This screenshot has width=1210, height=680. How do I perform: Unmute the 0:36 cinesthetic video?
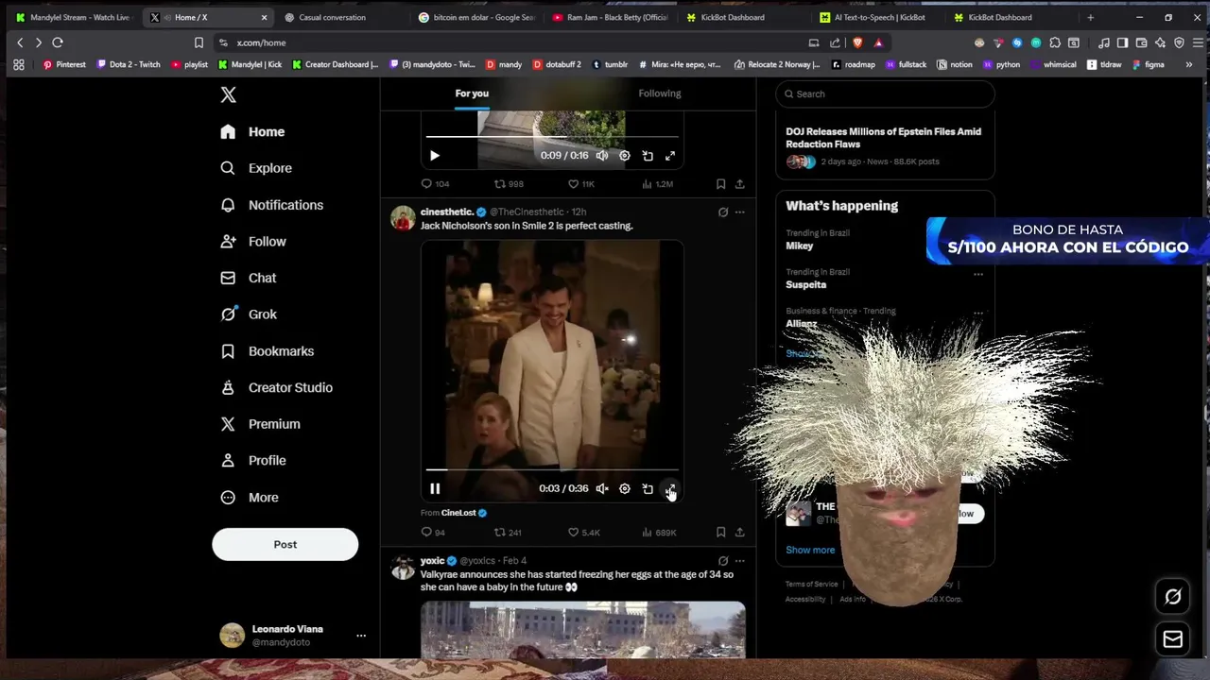[x=602, y=488]
